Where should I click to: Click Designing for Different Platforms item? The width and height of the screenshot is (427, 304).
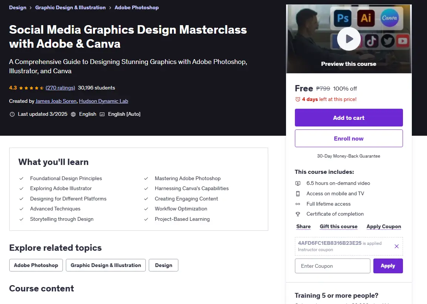pyautogui.click(x=68, y=199)
